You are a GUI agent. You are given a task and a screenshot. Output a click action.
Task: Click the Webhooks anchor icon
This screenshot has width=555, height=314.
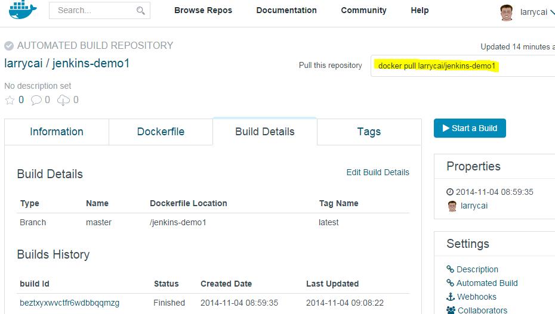[451, 297]
